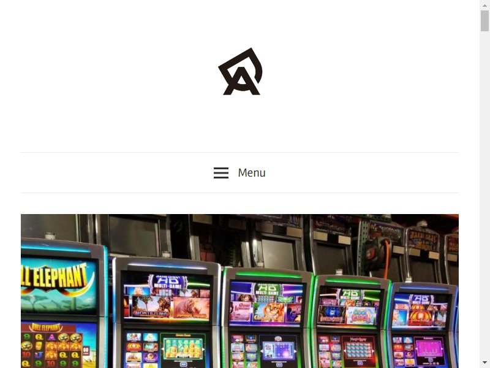This screenshot has height=368, width=490.
Task: Click the scrollbar down arrow
Action: coord(484,363)
